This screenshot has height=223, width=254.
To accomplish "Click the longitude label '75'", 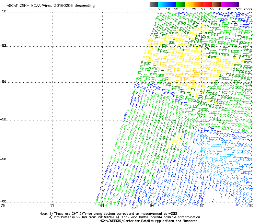I will (x=3, y=206).
